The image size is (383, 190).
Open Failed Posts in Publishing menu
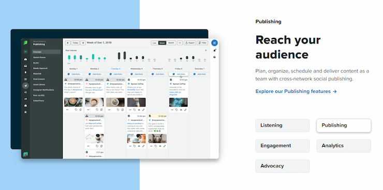coord(39,101)
